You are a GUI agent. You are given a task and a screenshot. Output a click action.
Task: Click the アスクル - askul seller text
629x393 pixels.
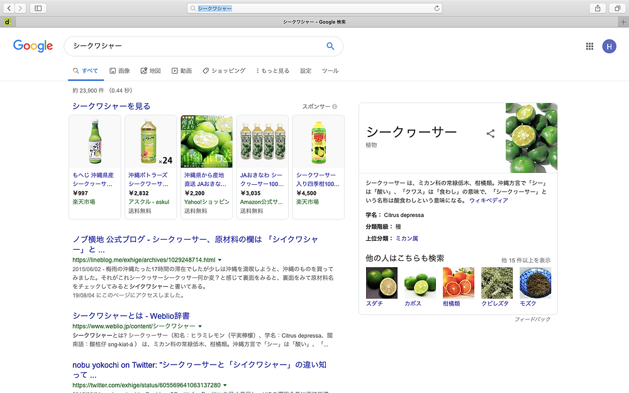point(149,202)
